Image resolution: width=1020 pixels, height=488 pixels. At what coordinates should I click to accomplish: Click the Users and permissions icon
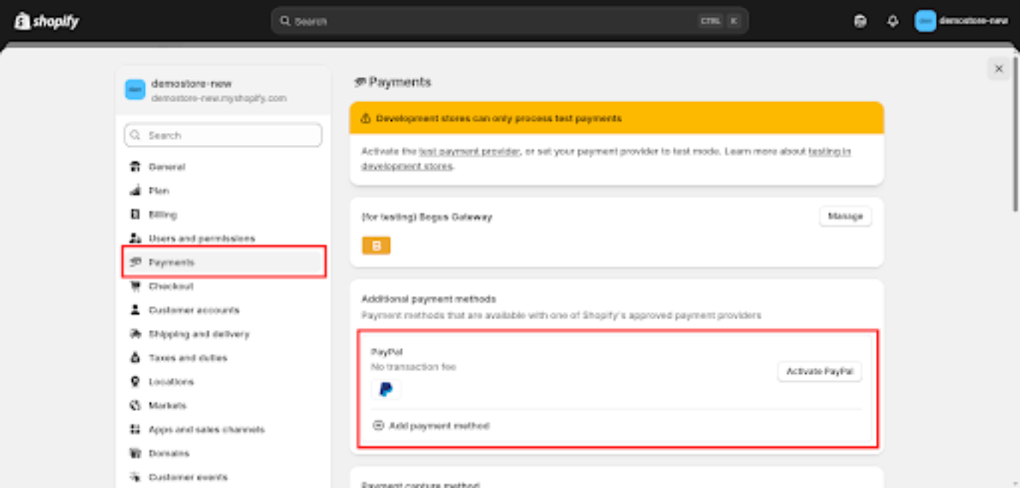click(135, 238)
